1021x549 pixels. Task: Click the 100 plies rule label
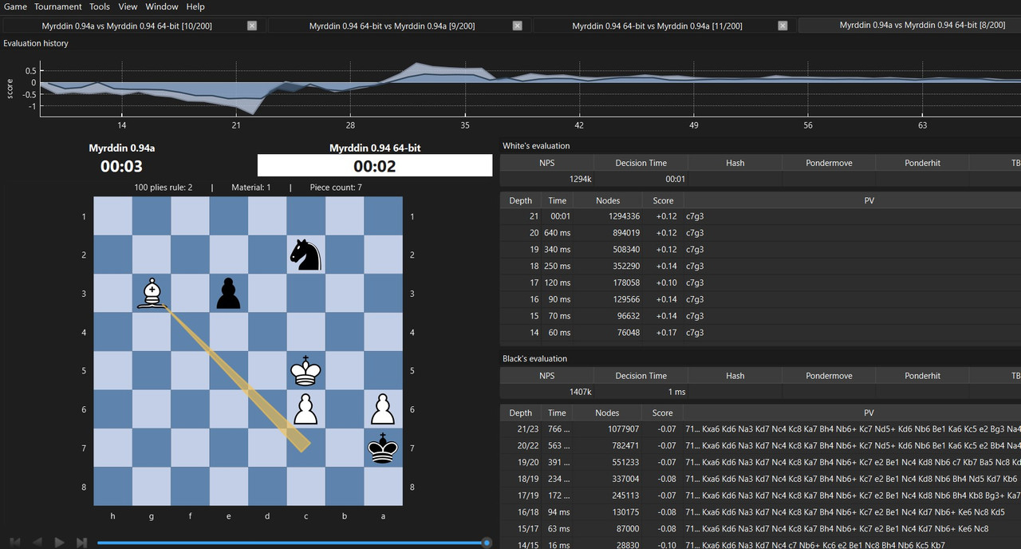point(164,188)
